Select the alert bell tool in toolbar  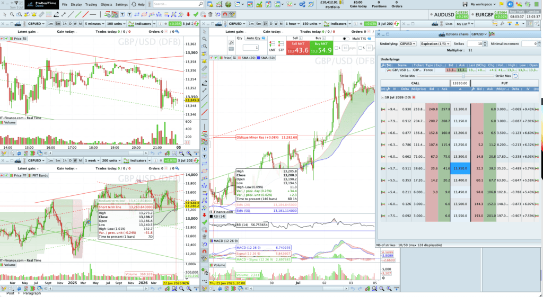pyautogui.click(x=34, y=14)
